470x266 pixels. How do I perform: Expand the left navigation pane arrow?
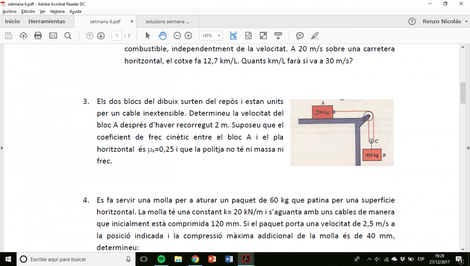[x=2, y=148]
